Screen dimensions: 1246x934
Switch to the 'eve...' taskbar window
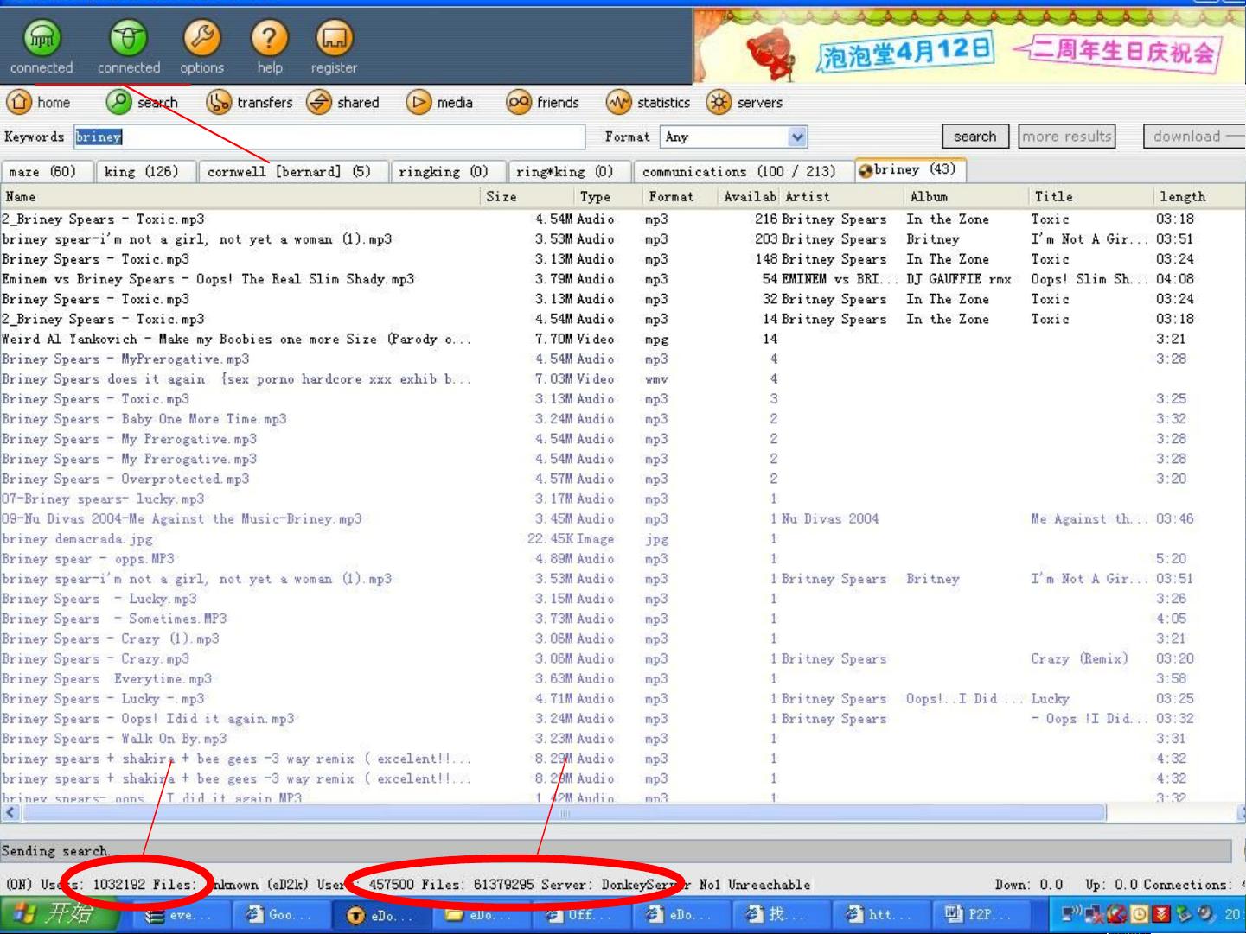pyautogui.click(x=179, y=915)
